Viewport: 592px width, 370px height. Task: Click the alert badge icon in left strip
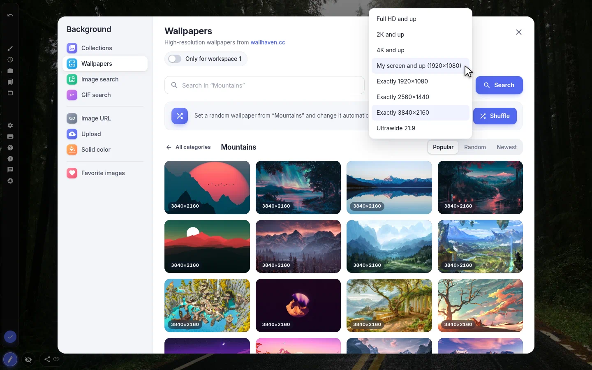(10, 159)
